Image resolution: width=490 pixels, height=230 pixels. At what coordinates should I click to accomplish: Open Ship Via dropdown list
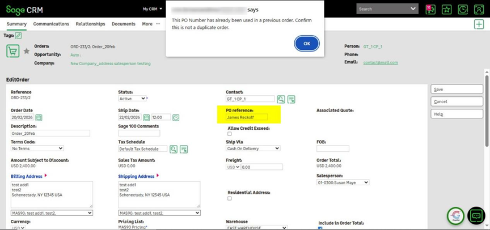[x=253, y=148]
